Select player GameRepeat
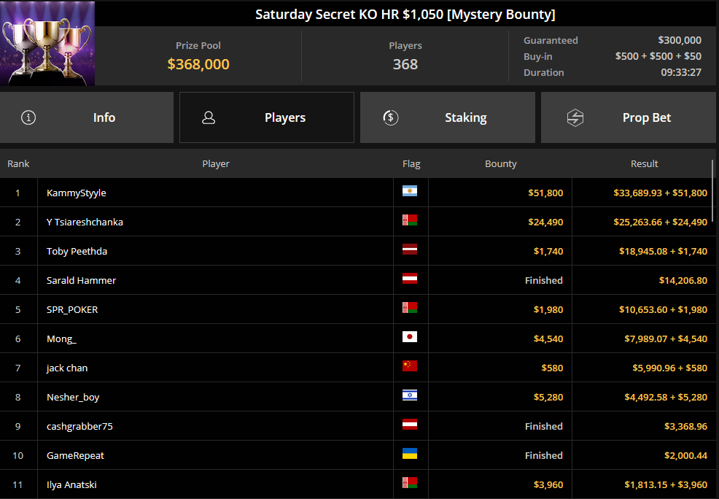 pos(75,455)
